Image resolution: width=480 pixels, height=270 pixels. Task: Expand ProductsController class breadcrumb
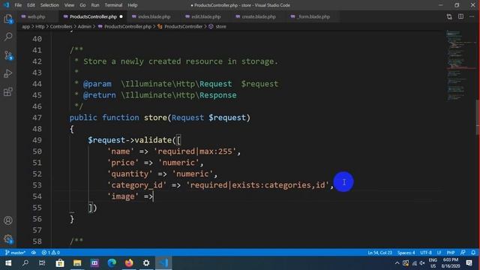click(180, 27)
